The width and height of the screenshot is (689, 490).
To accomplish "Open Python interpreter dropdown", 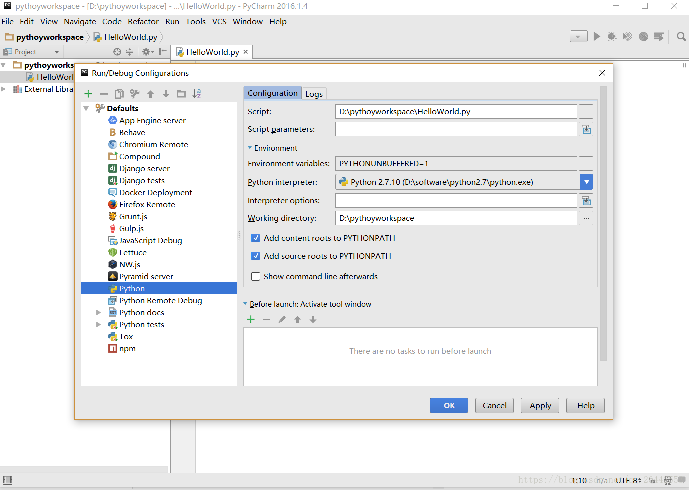I will point(587,182).
